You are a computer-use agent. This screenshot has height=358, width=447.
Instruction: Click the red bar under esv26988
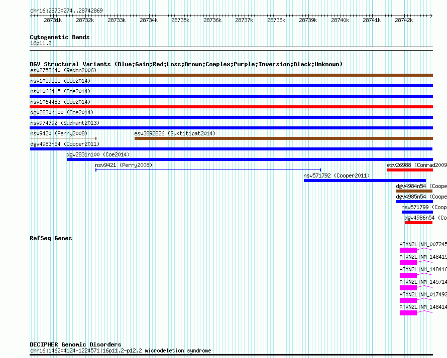point(410,170)
